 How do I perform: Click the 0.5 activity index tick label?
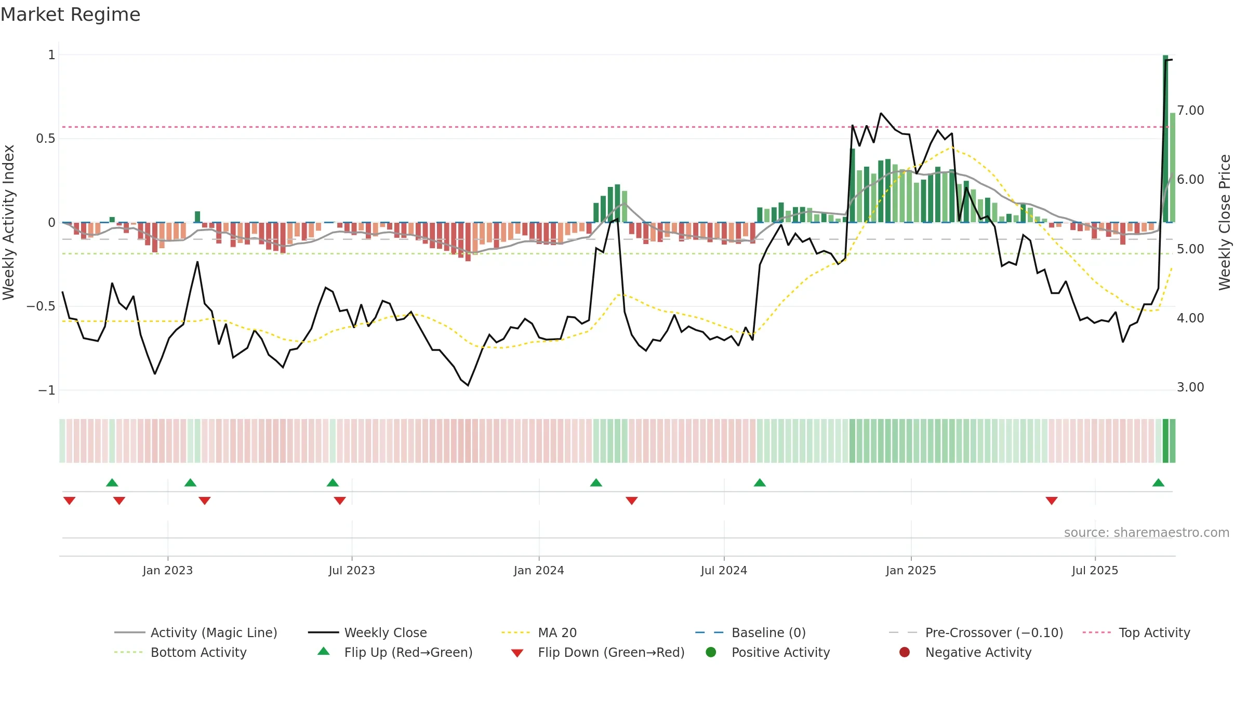pyautogui.click(x=46, y=139)
